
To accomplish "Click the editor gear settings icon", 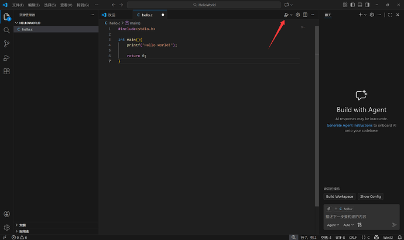I will [x=297, y=15].
